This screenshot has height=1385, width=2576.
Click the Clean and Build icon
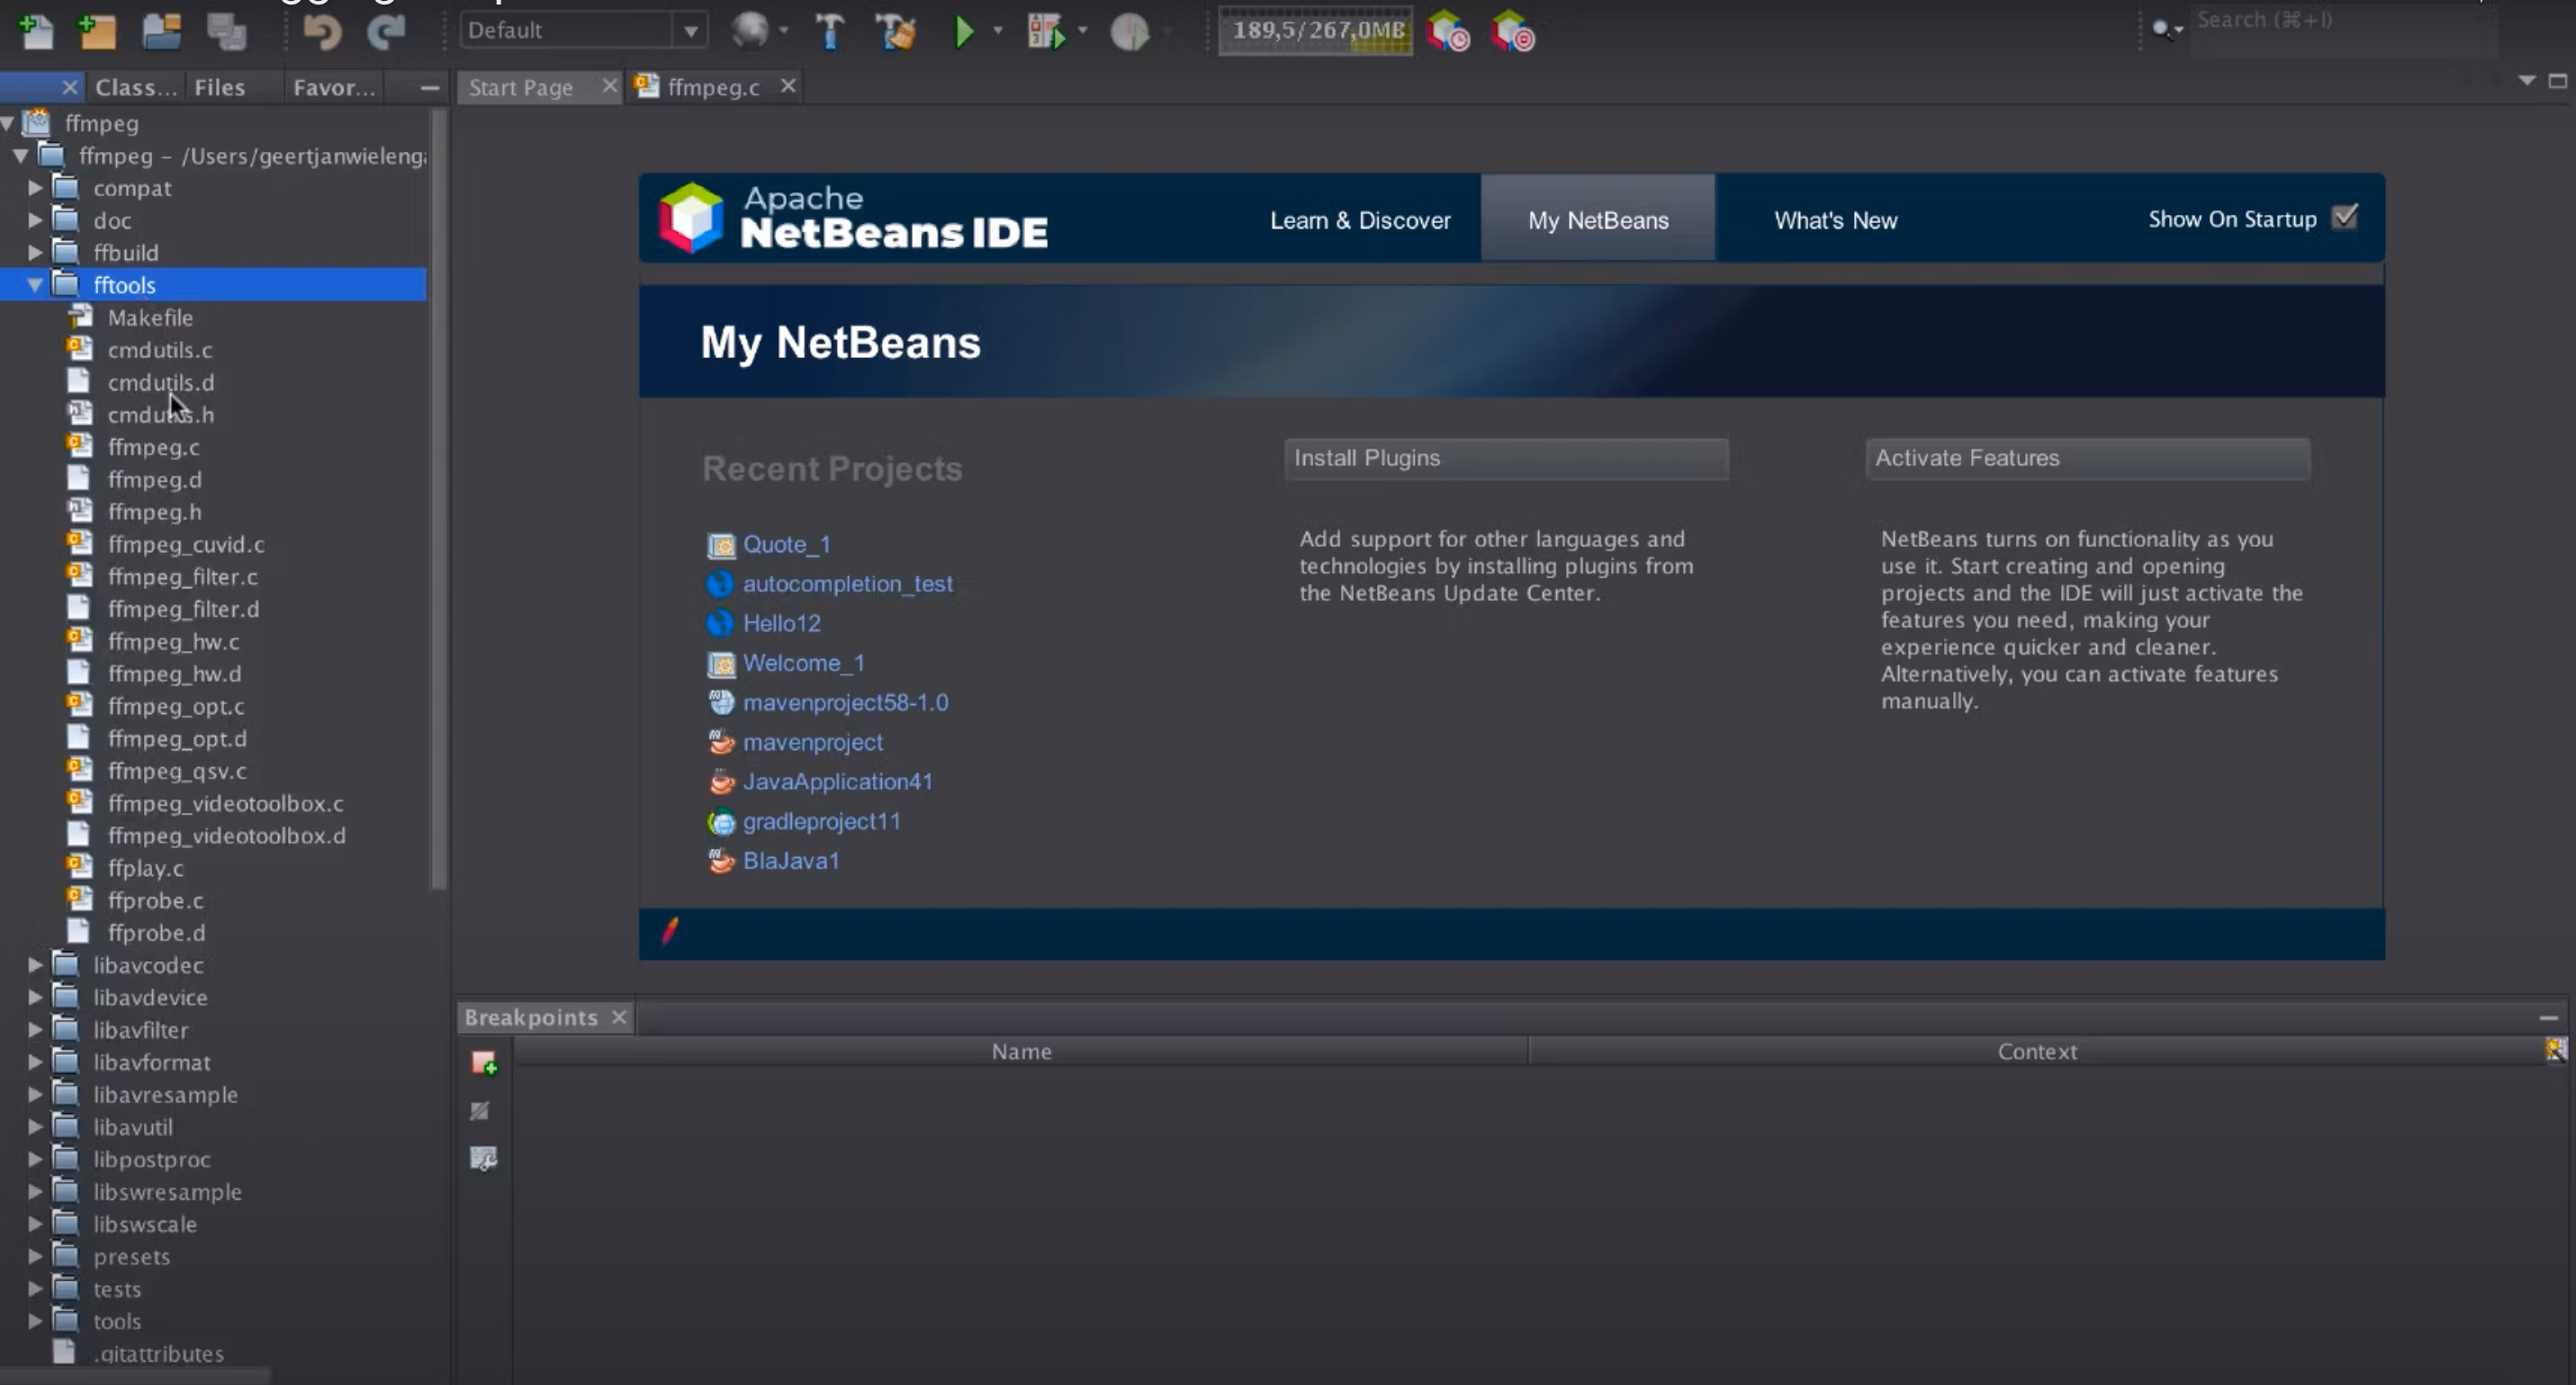896,32
